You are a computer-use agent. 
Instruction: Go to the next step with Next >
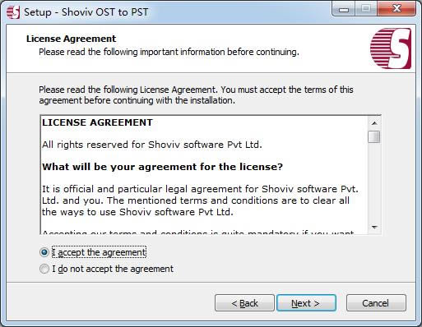[x=306, y=303]
